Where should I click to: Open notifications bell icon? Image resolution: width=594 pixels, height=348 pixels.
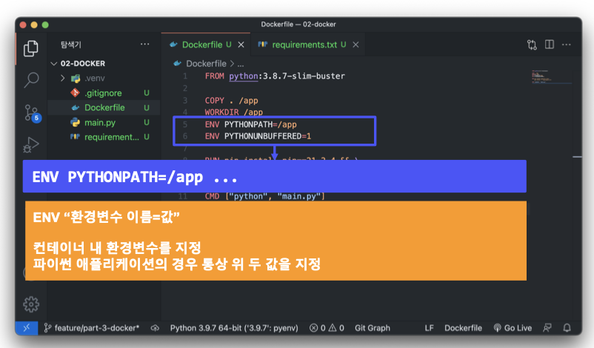[567, 328]
